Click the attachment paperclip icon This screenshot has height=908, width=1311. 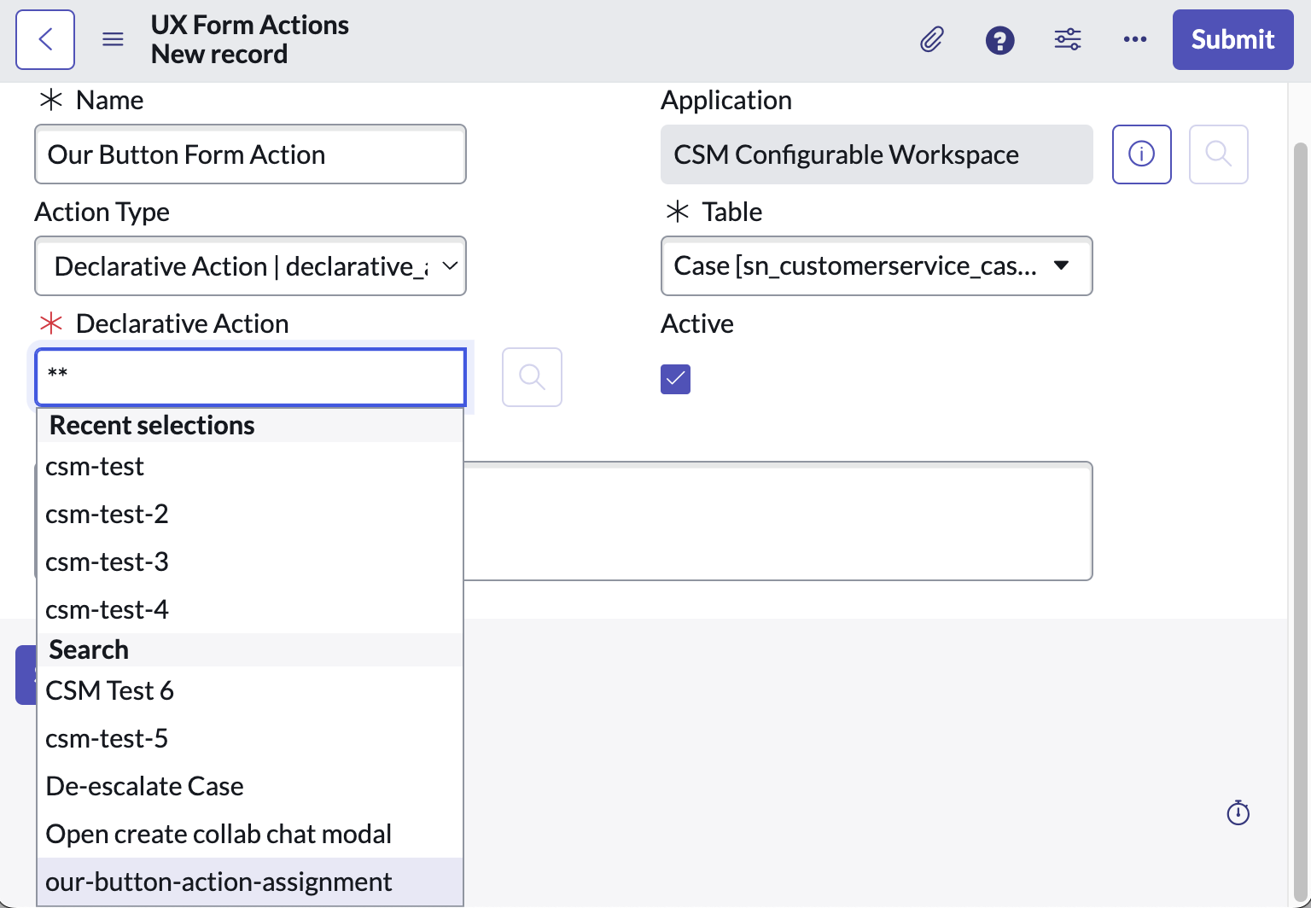tap(932, 39)
